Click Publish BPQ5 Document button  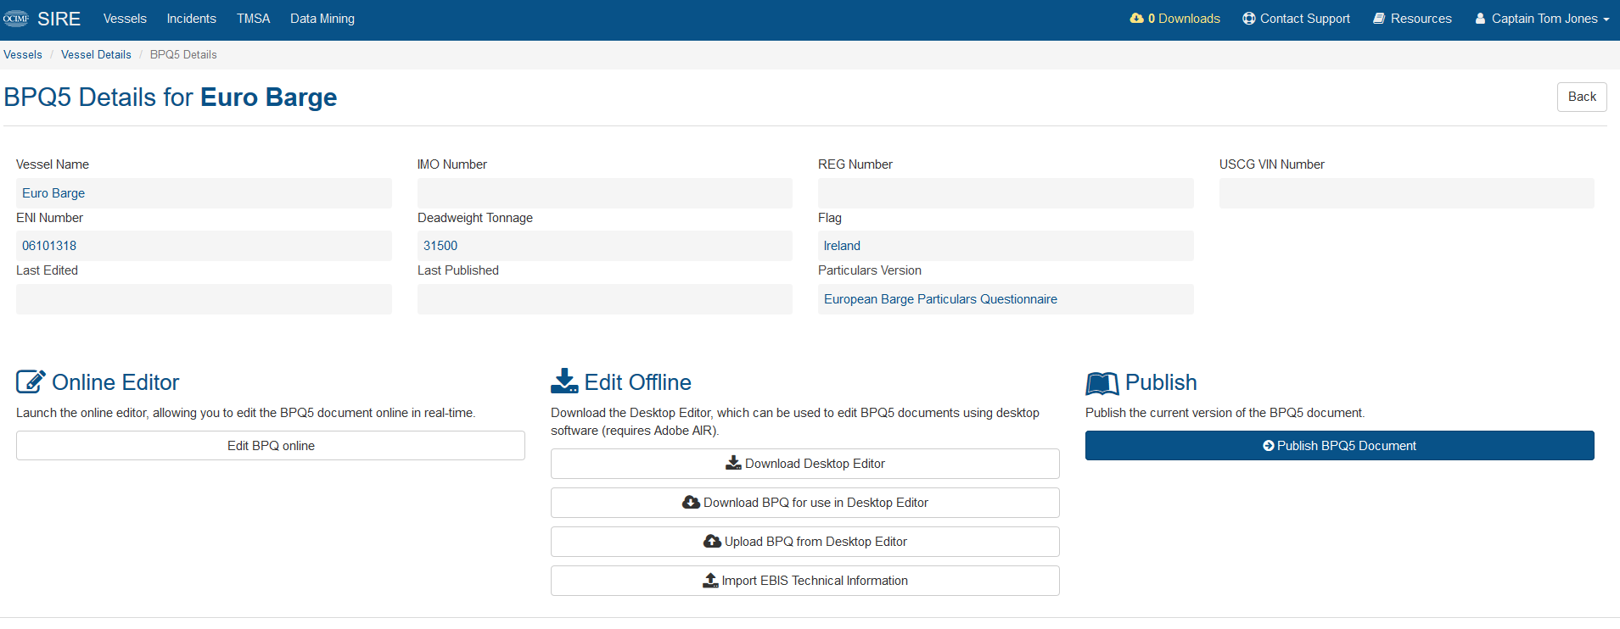tap(1340, 446)
